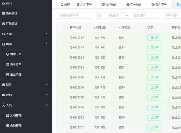Click the 公司管理 building icon

coord(8,115)
